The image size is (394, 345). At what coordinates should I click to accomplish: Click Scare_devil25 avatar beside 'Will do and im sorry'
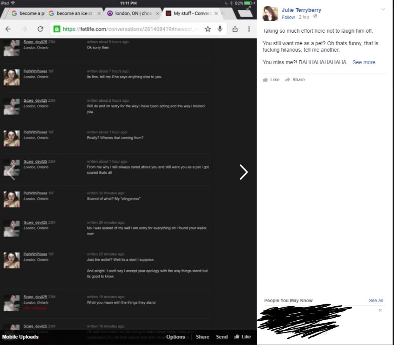point(11,106)
